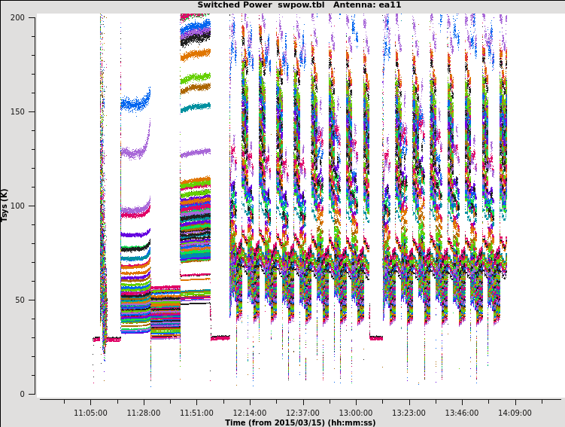Click the 'Tsys (K)' y-axis label
The height and width of the screenshot is (427, 565).
[5, 205]
